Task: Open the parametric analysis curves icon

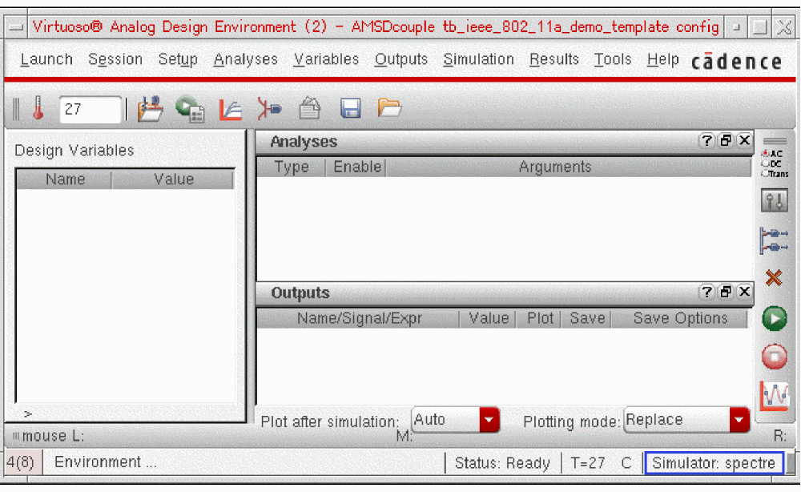Action: tap(231, 109)
